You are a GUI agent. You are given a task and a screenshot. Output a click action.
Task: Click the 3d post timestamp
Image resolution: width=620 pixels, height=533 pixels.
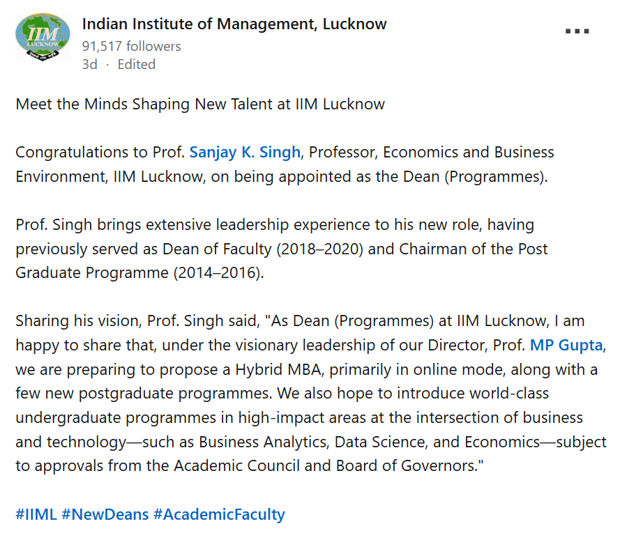tap(89, 63)
